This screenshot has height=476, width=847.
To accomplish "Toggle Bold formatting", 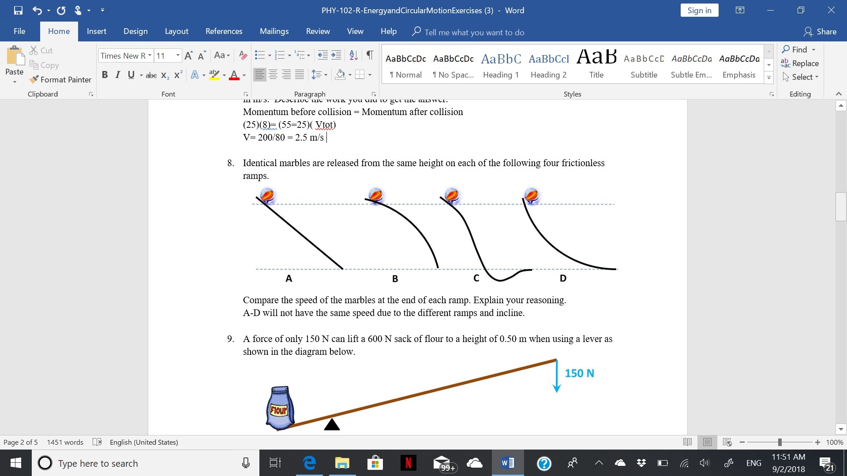I will (x=105, y=75).
